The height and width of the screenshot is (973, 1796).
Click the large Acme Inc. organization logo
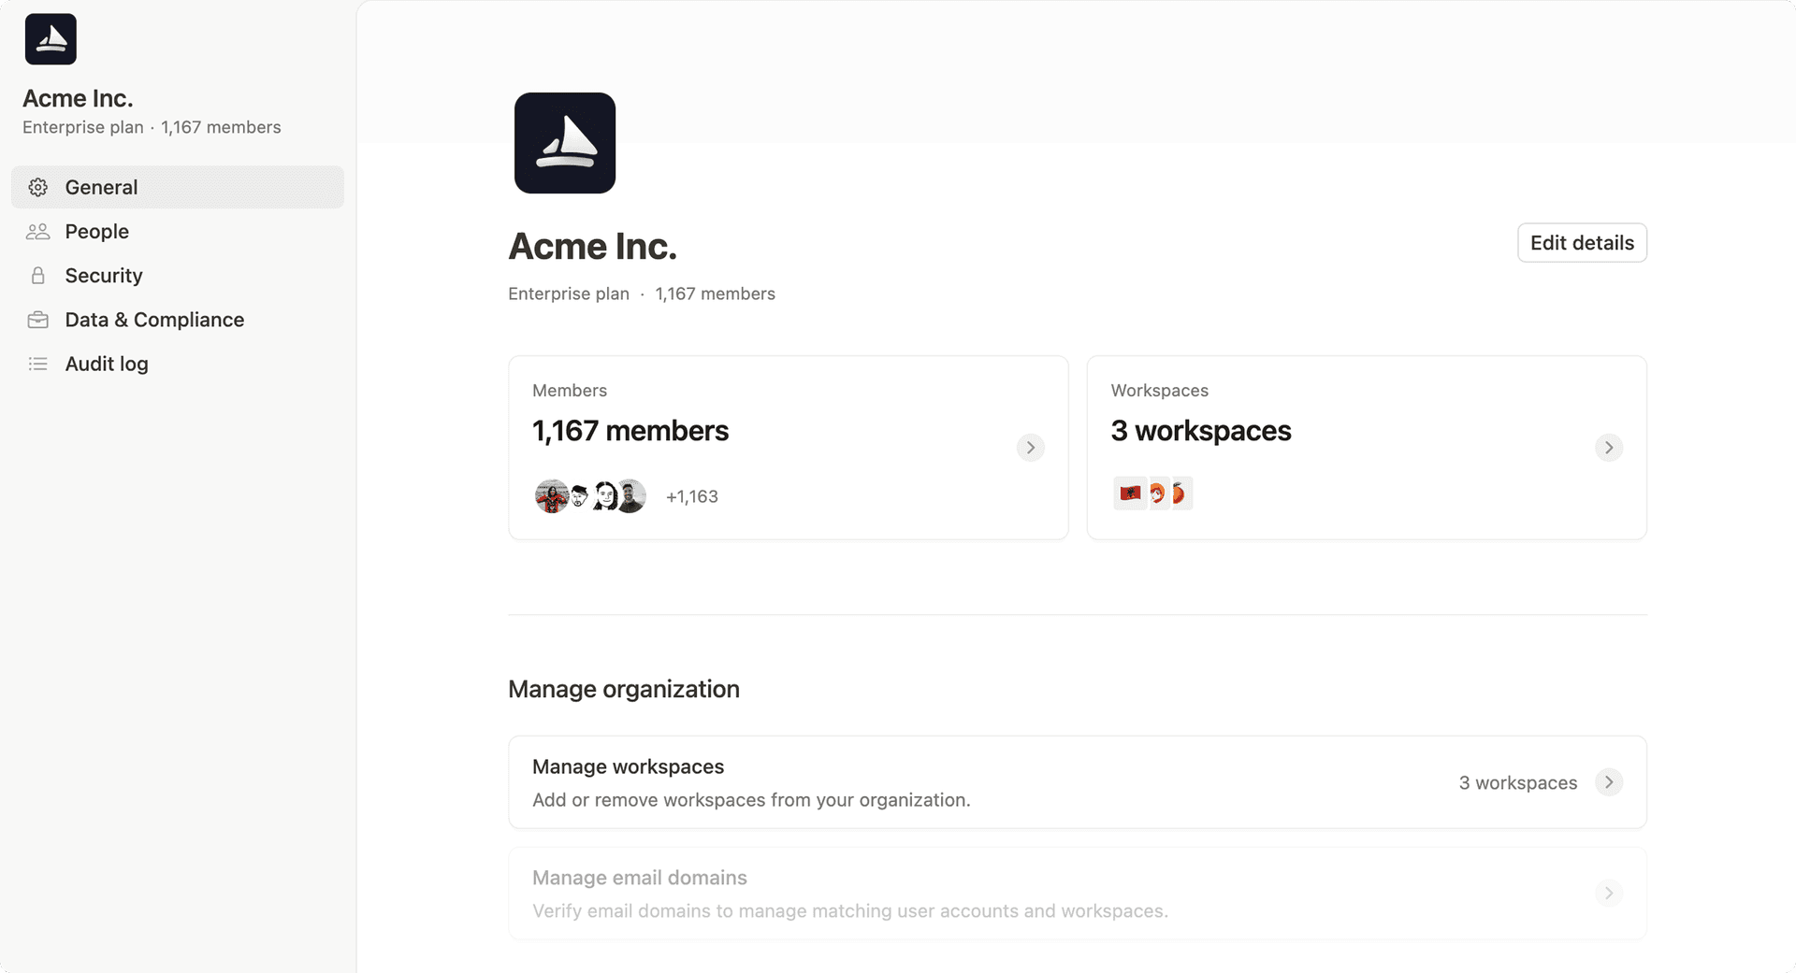(565, 143)
